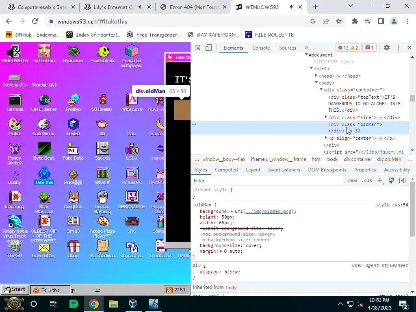Open Adobe Pizza Player icon
Screen dimensions: 416x312
102,227
